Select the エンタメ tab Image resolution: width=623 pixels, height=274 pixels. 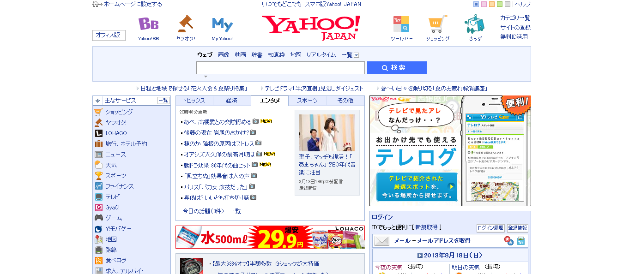point(270,101)
